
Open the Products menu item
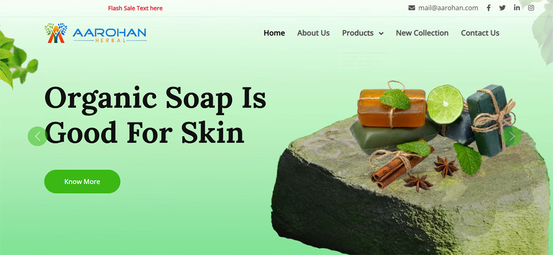pos(358,33)
